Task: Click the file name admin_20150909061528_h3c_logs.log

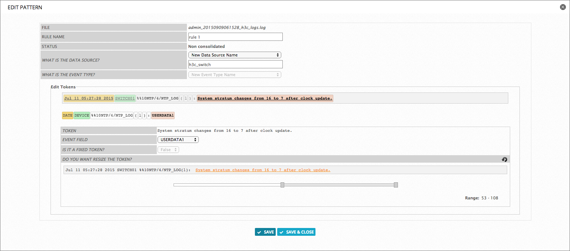Action: click(x=227, y=27)
